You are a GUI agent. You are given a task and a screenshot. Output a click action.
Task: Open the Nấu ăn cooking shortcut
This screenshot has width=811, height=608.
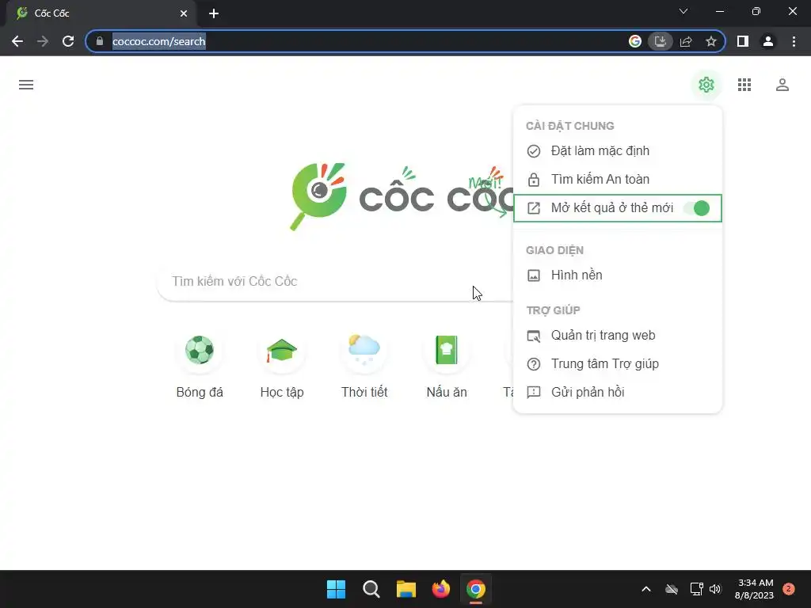(447, 366)
